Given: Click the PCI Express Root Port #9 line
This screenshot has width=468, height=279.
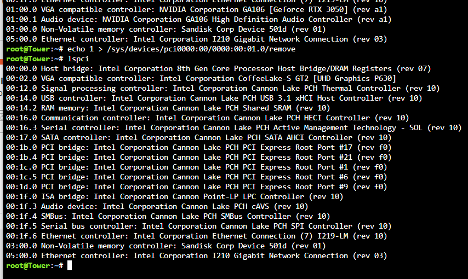Looking at the screenshot, I should 196,187.
